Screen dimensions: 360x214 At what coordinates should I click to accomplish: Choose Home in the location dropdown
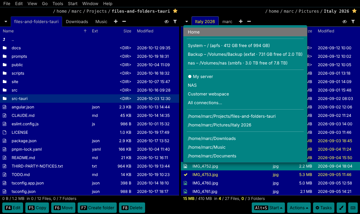(x=245, y=32)
